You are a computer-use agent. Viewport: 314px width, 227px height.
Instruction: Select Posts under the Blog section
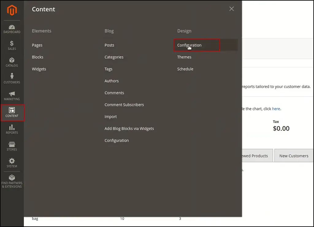tap(109, 45)
